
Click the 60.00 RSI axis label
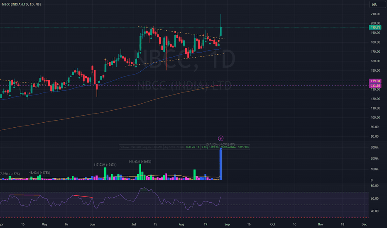point(375,199)
